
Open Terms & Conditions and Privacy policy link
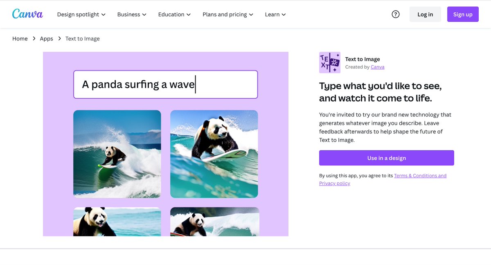(383, 179)
